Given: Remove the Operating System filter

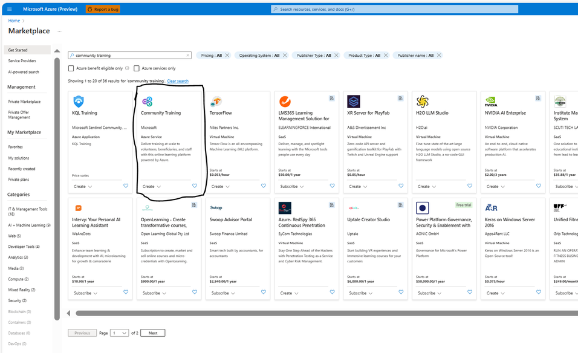Looking at the screenshot, I should coord(285,55).
